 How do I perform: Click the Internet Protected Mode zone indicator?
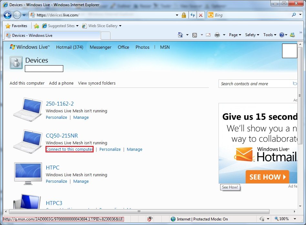[199, 219]
